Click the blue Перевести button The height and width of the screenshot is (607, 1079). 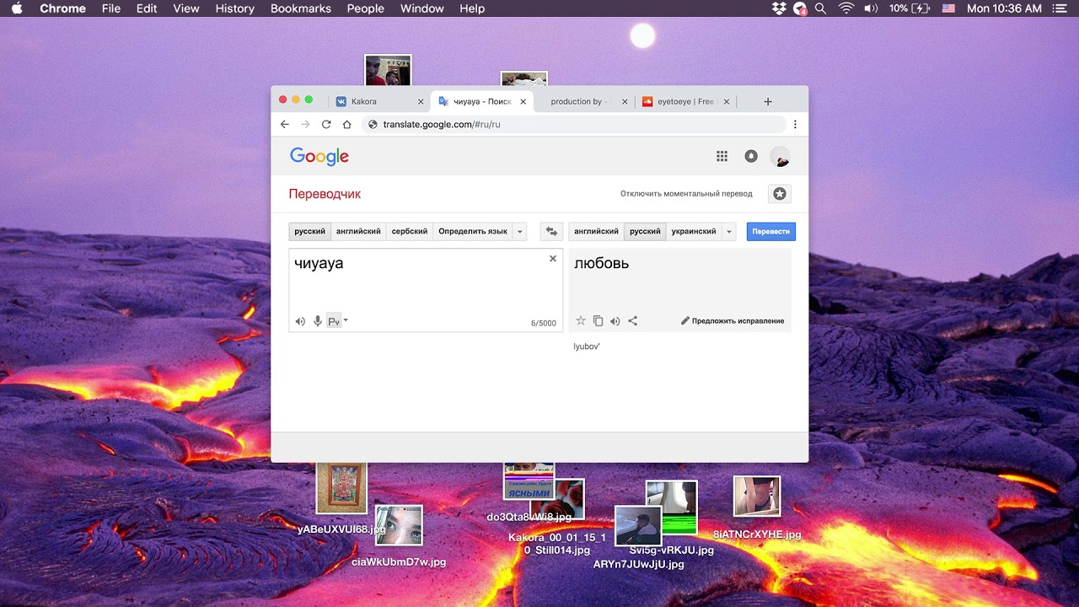pyautogui.click(x=770, y=231)
